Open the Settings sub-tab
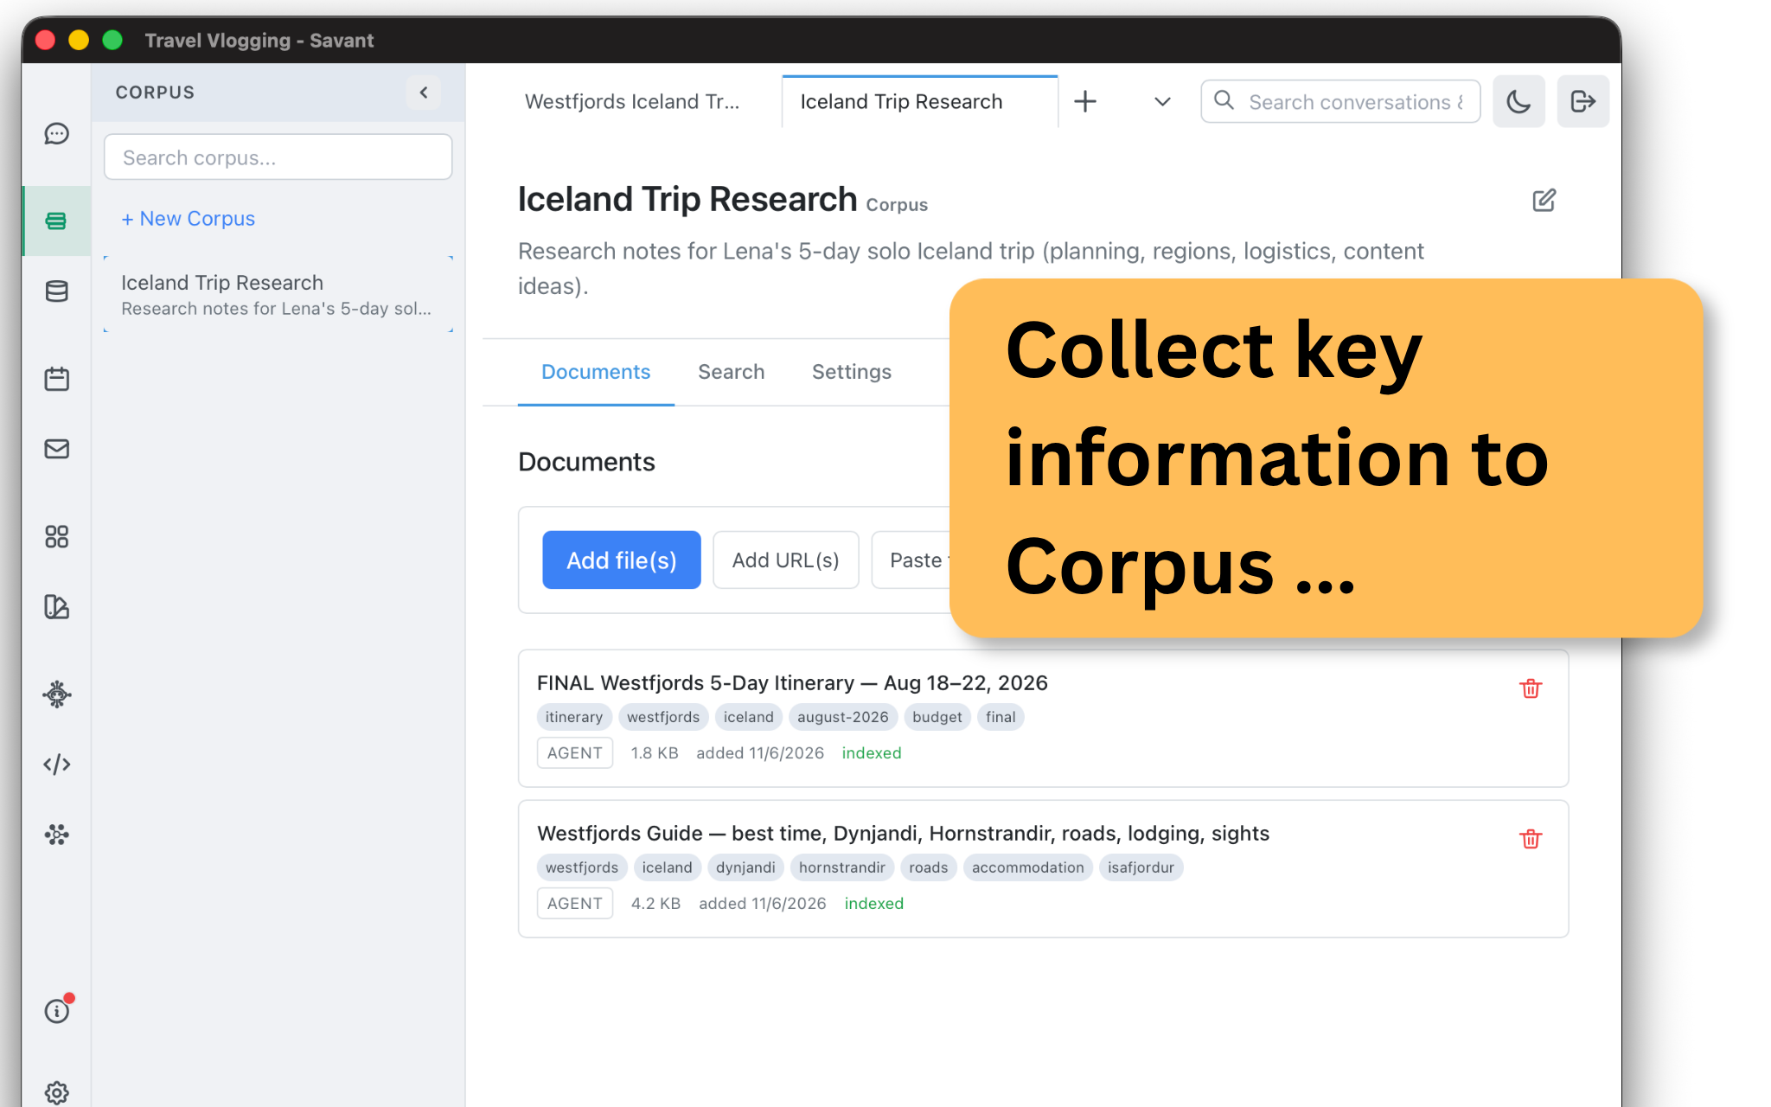Image resolution: width=1771 pixels, height=1107 pixels. [851, 372]
